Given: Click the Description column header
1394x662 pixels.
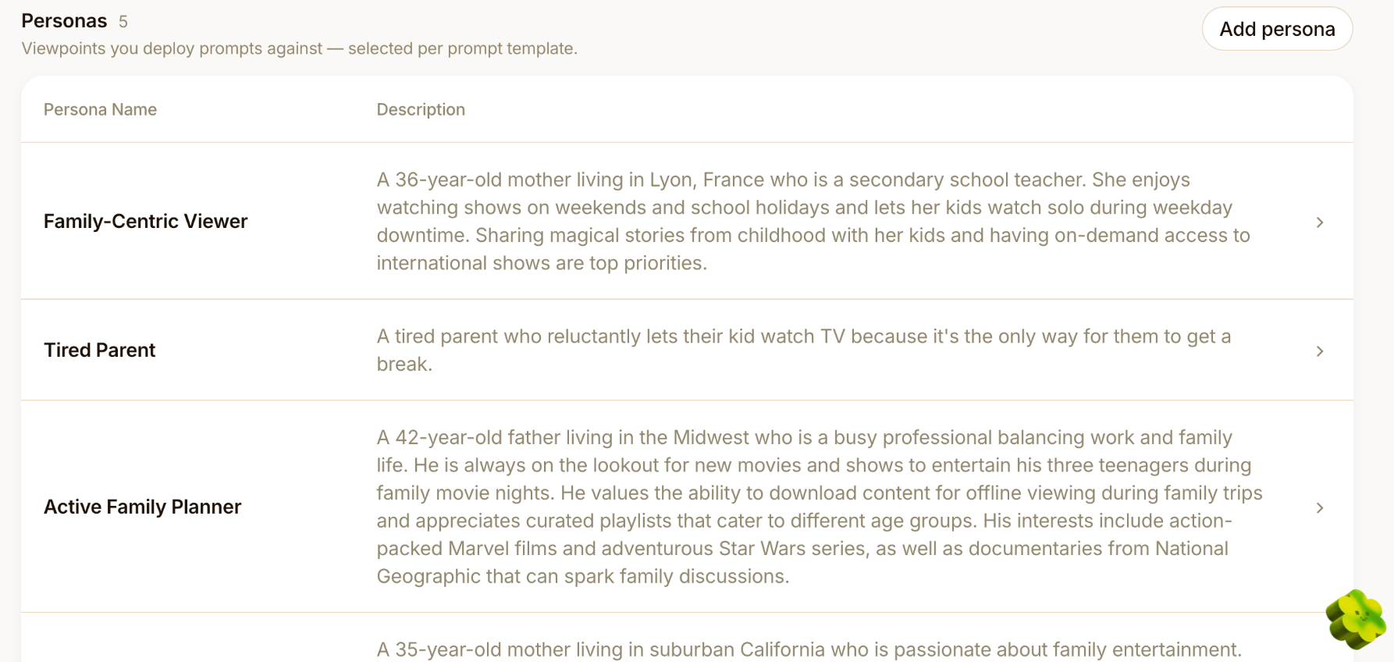Looking at the screenshot, I should pos(421,110).
